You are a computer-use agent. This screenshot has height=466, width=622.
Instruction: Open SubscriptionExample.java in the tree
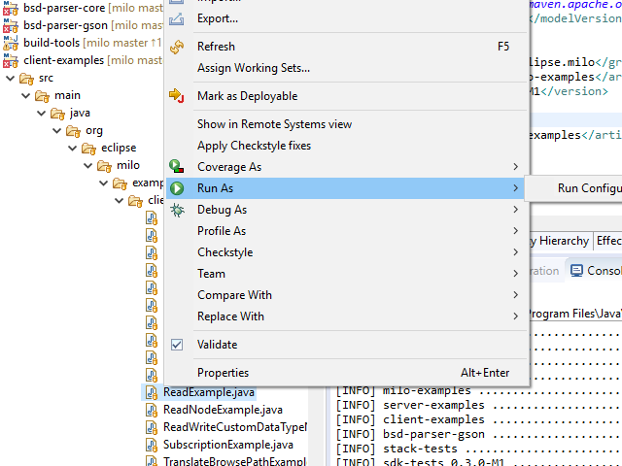click(x=227, y=445)
